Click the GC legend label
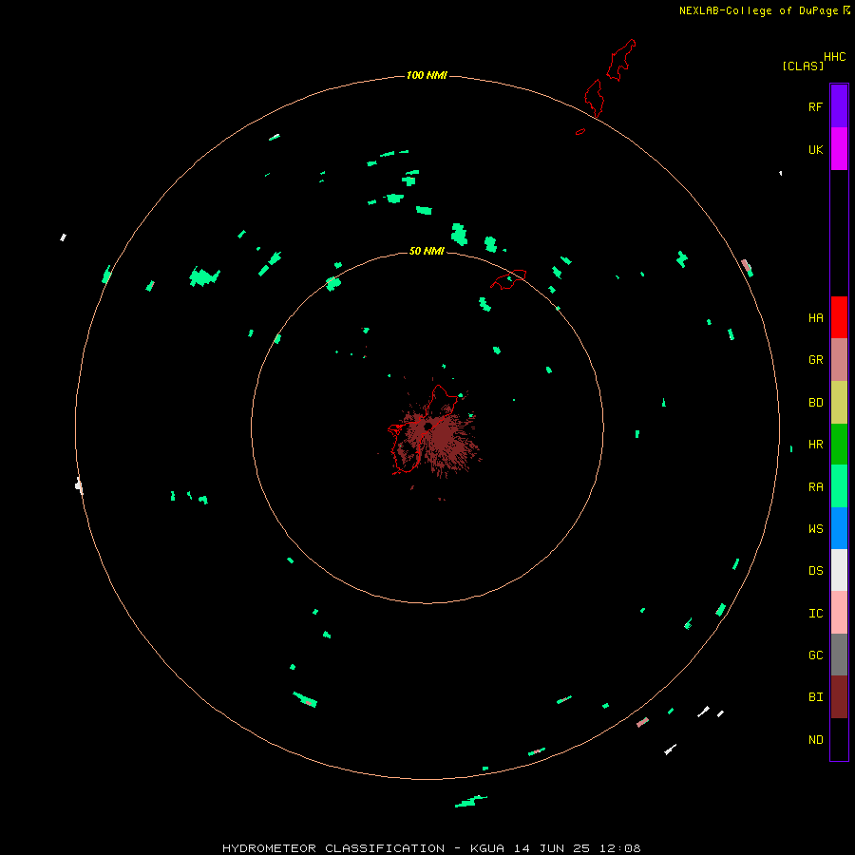Screen dimensions: 855x855 815,655
